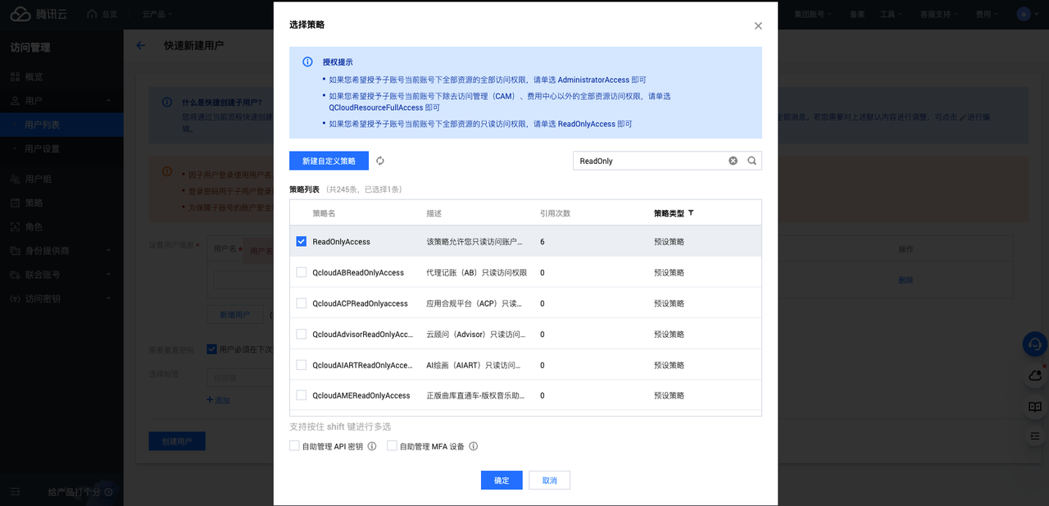Refresh the policy list

(x=380, y=161)
